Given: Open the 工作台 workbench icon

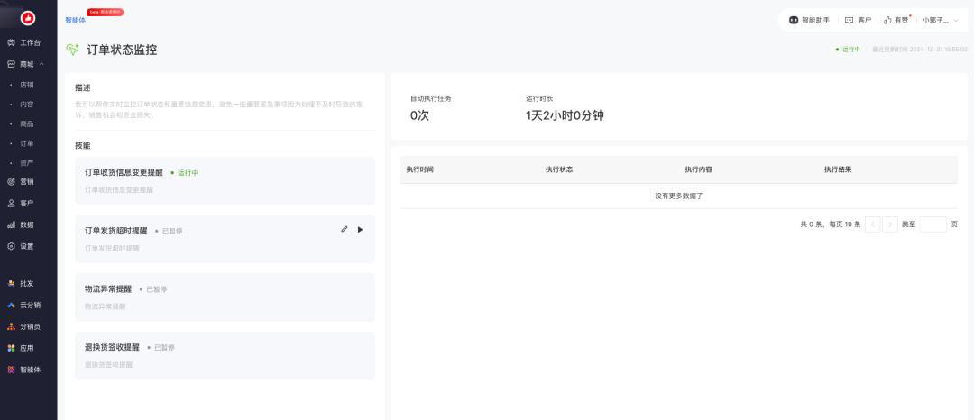Looking at the screenshot, I should (x=11, y=42).
